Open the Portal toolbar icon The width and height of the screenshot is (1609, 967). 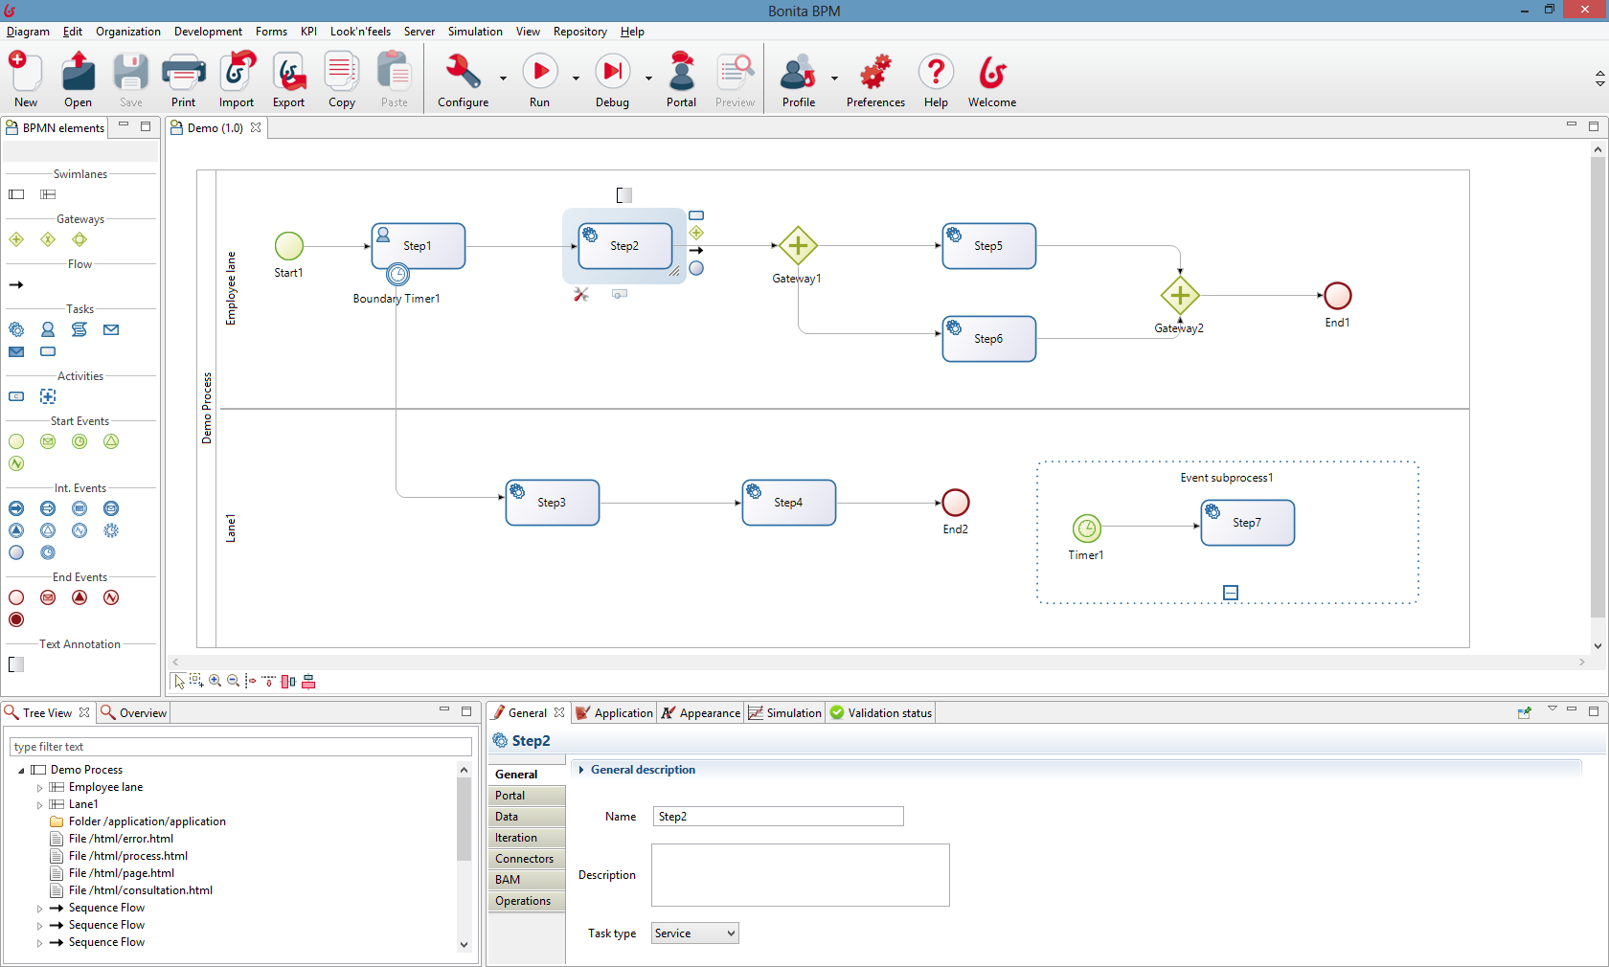click(681, 72)
